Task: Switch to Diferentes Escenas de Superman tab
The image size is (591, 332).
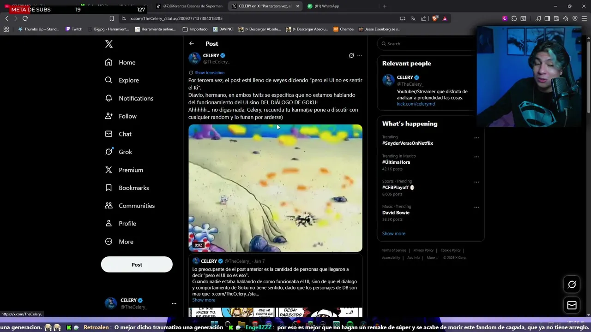Action: [190, 6]
